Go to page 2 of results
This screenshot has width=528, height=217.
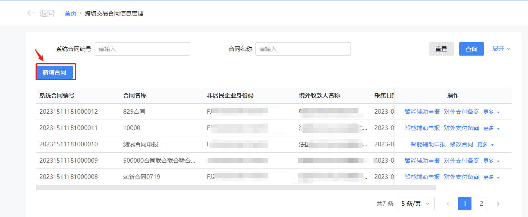482,204
